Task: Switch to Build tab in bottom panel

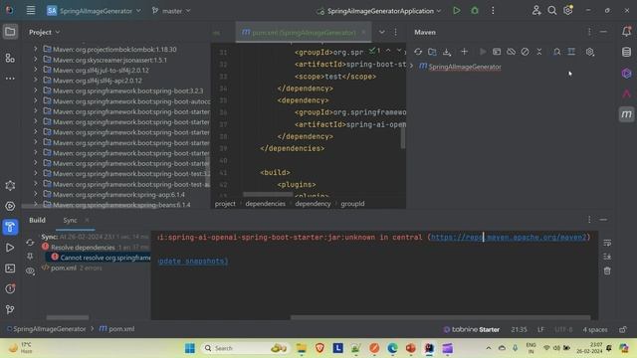Action: coord(37,220)
